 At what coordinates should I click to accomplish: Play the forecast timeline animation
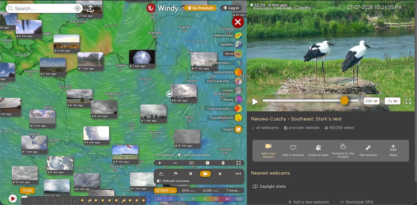click(13, 198)
